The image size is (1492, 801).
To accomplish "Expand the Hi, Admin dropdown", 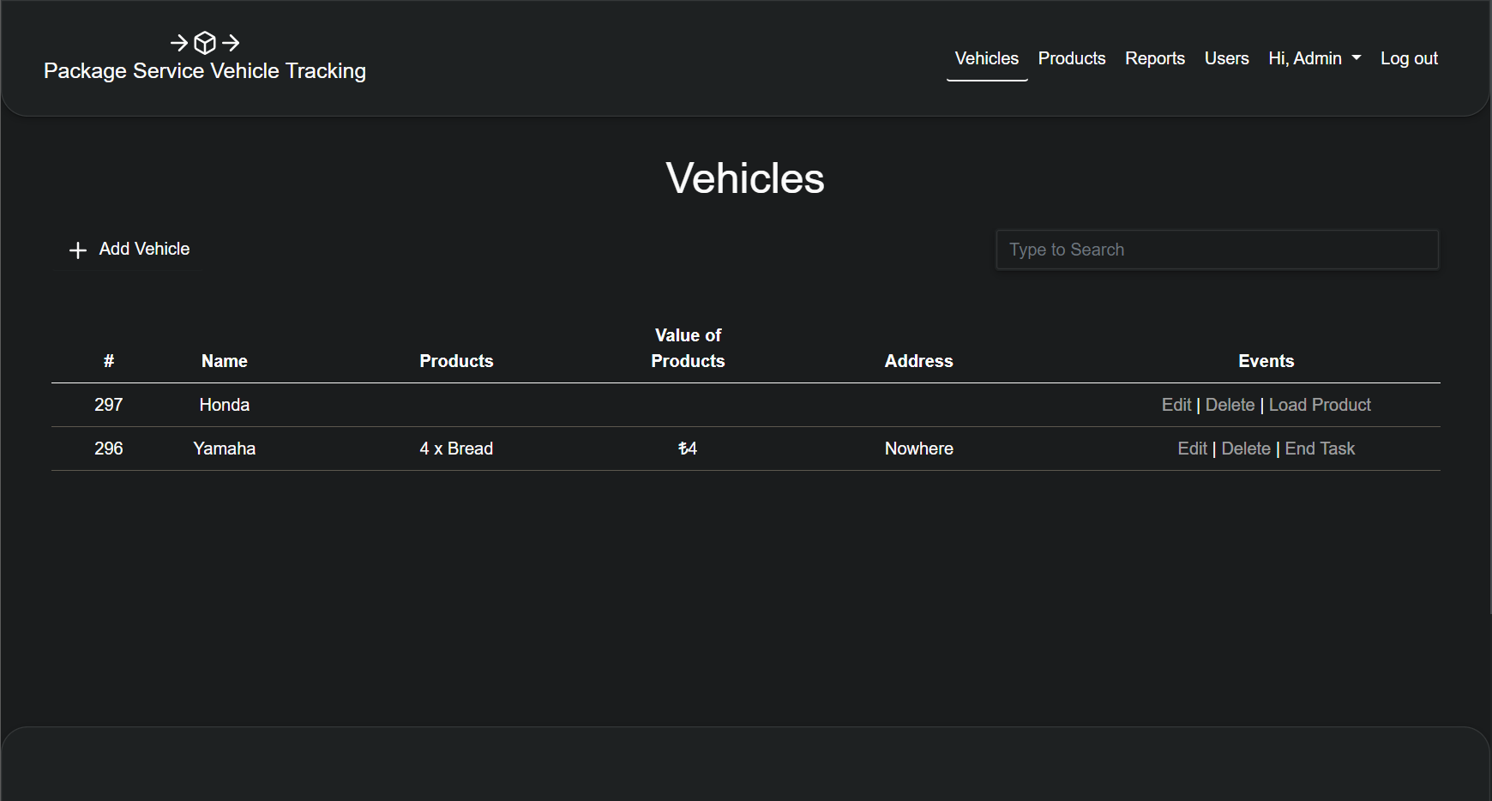I will pyautogui.click(x=1315, y=58).
